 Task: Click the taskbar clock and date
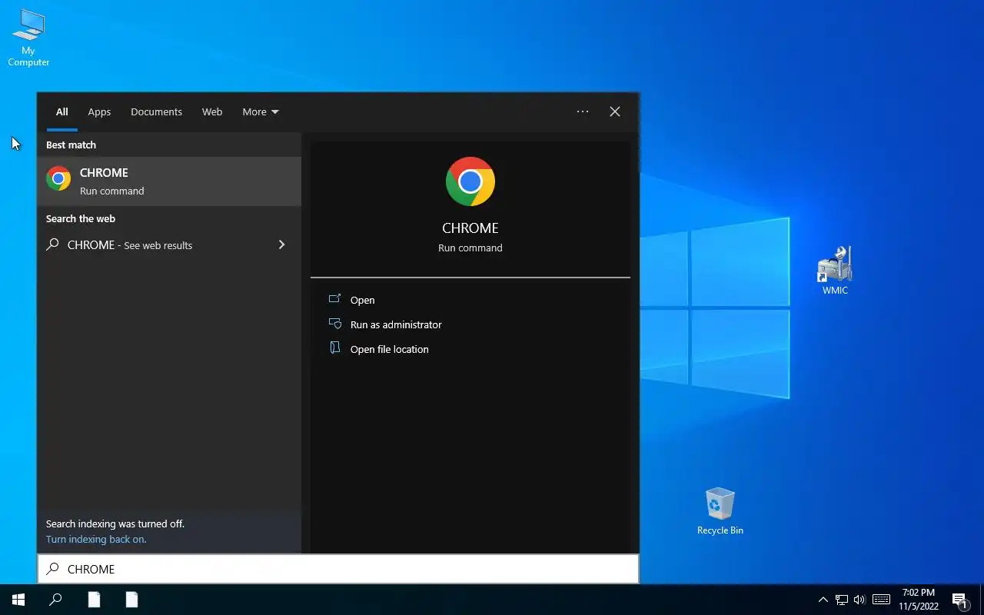[919, 600]
